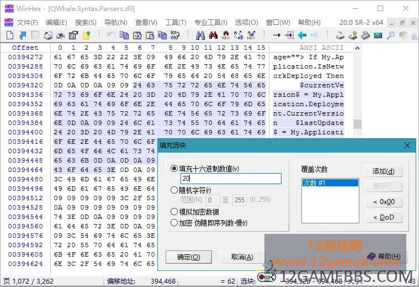Click the vertical scrollbar thumb
This screenshot has height=287, width=419.
point(357,124)
